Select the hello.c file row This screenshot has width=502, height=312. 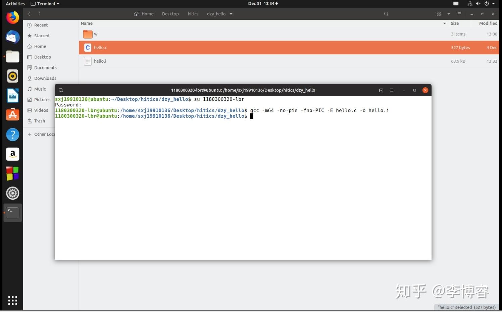pos(289,48)
